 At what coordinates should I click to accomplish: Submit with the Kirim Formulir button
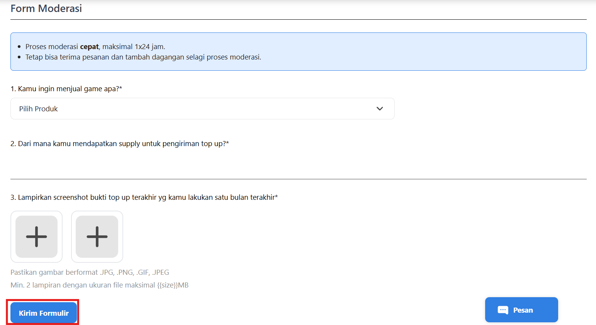[44, 313]
